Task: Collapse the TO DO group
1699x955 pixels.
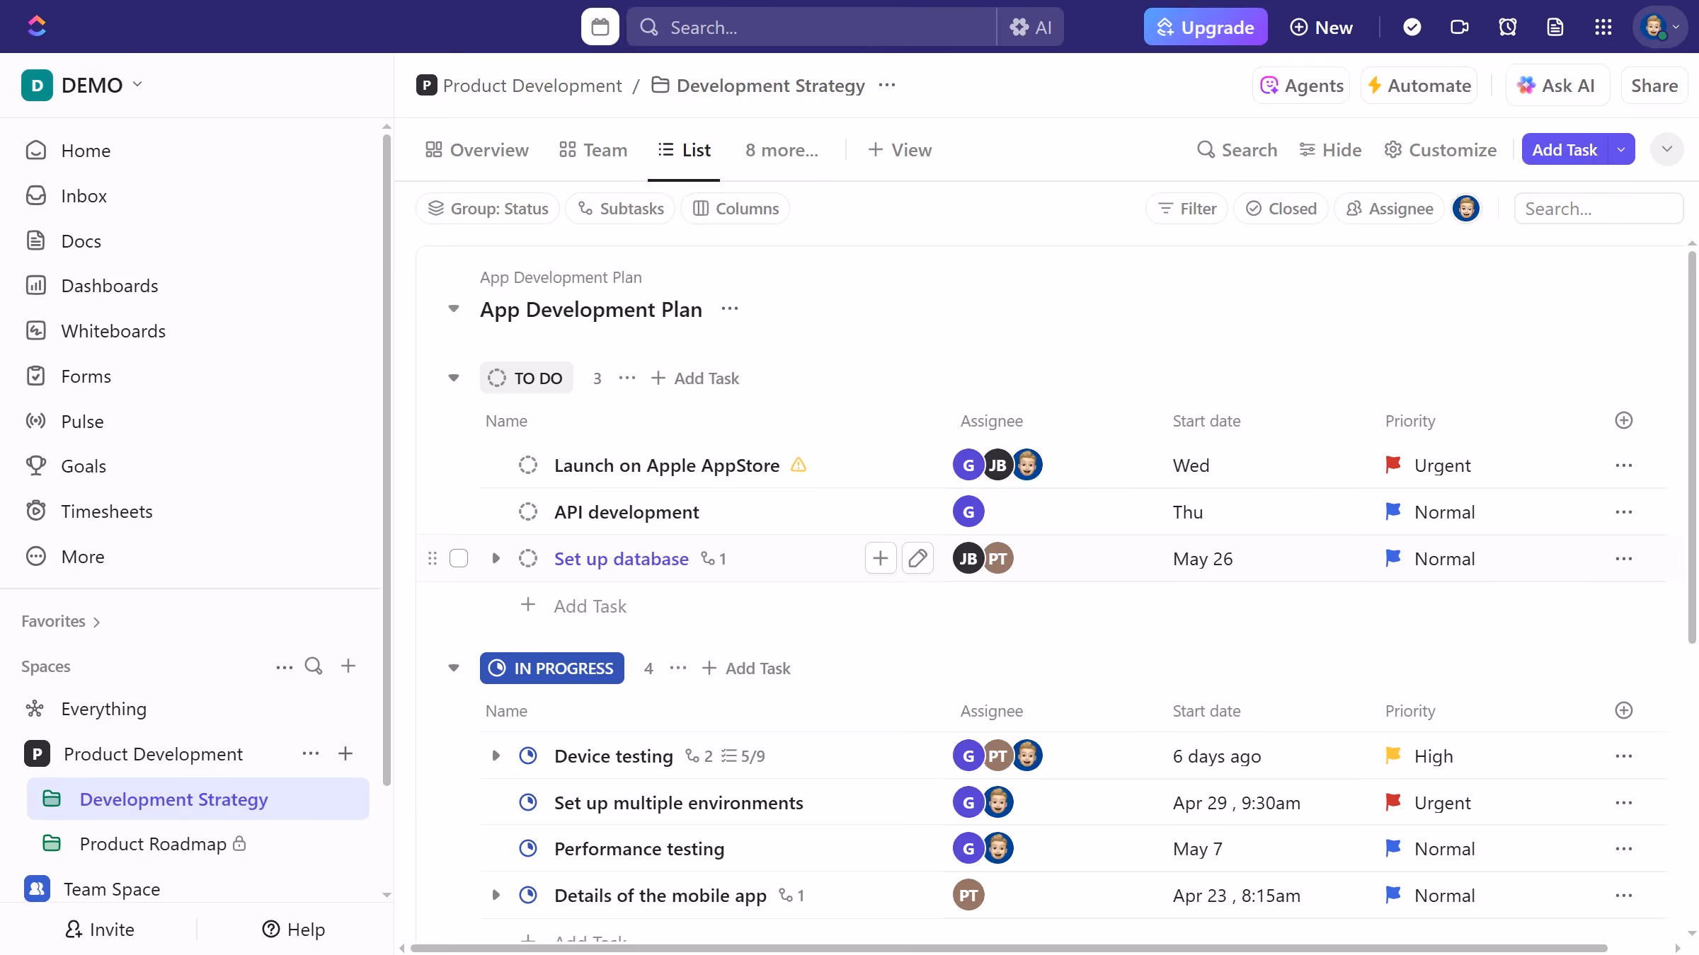Action: [454, 378]
